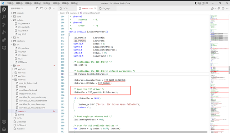Open the Remote Explorer view
The height and width of the screenshot is (133, 230).
[4, 48]
